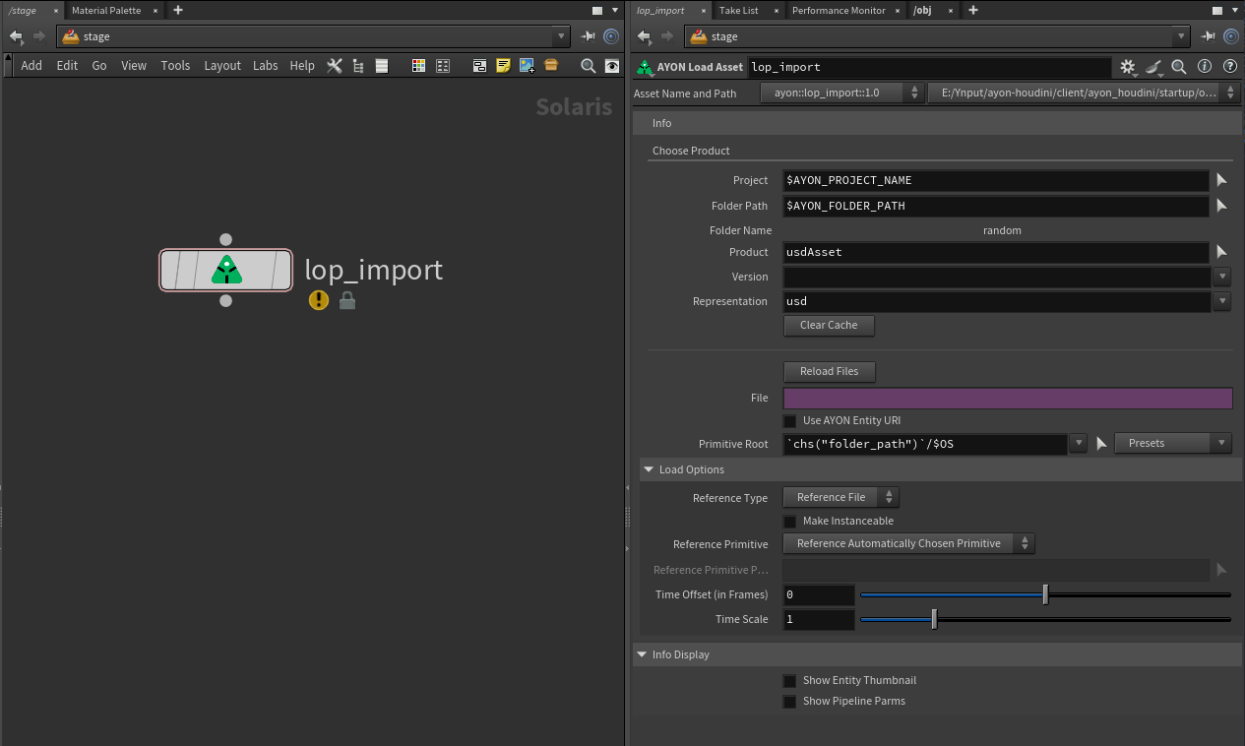This screenshot has height=746, width=1245.
Task: Click the lock badge under lop_import
Action: [346, 300]
